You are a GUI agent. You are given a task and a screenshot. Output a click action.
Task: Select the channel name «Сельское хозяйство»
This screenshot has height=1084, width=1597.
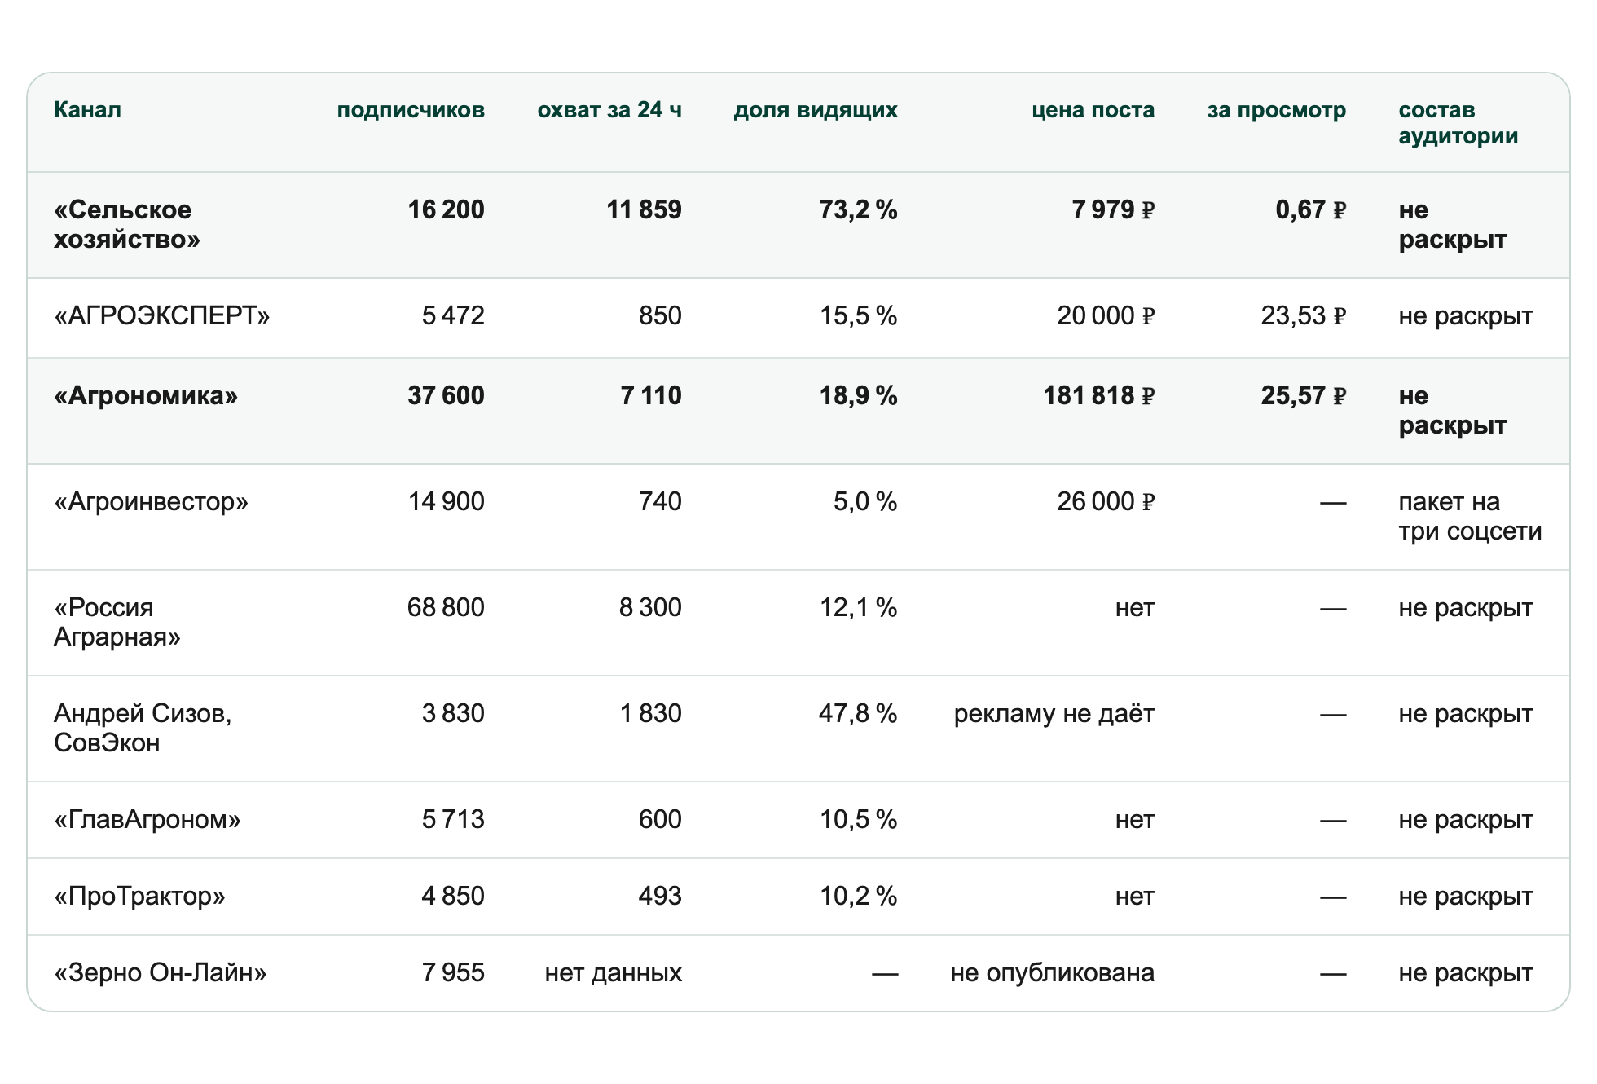coord(127,224)
